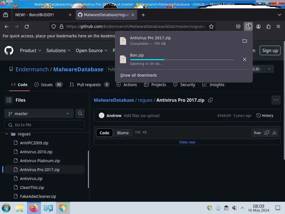The height and width of the screenshot is (214, 285).
Task: Switch to the Blame view
Action: pos(123,133)
